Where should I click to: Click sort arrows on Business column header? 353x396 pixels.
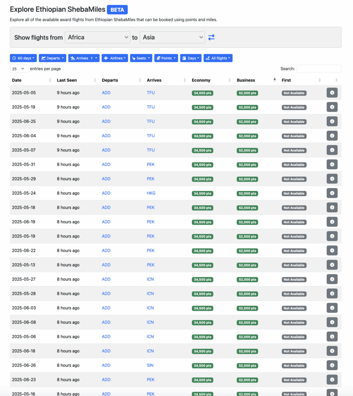click(x=275, y=80)
